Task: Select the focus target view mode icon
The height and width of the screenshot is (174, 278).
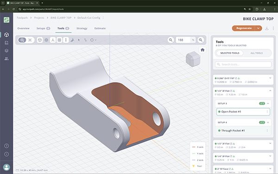Action: point(30,40)
